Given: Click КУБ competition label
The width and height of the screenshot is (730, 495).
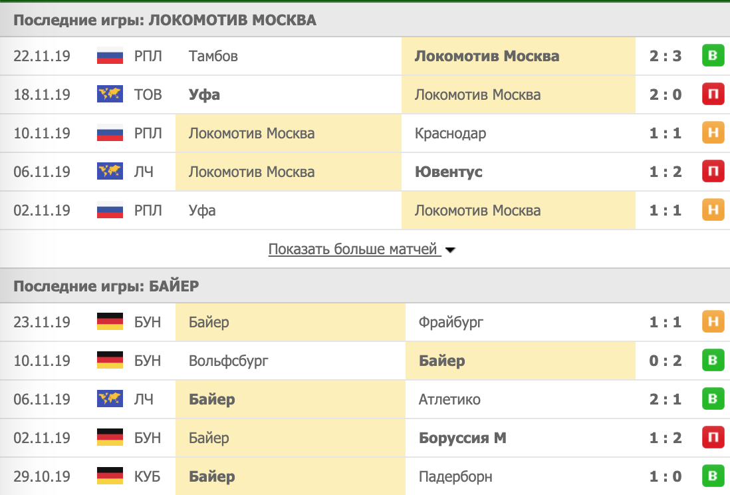Looking at the screenshot, I should 147,477.
